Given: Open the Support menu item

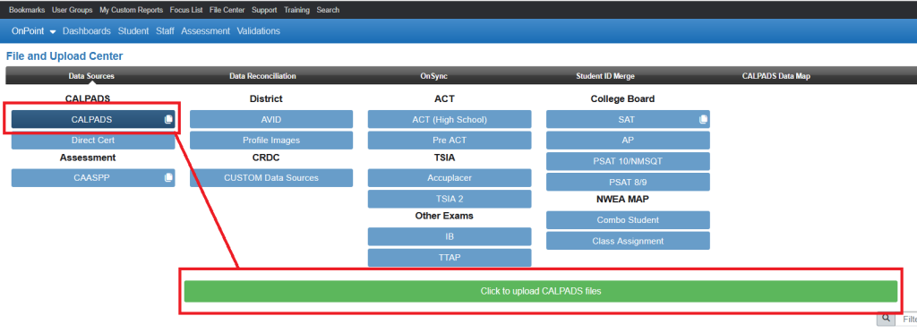Looking at the screenshot, I should [x=264, y=10].
